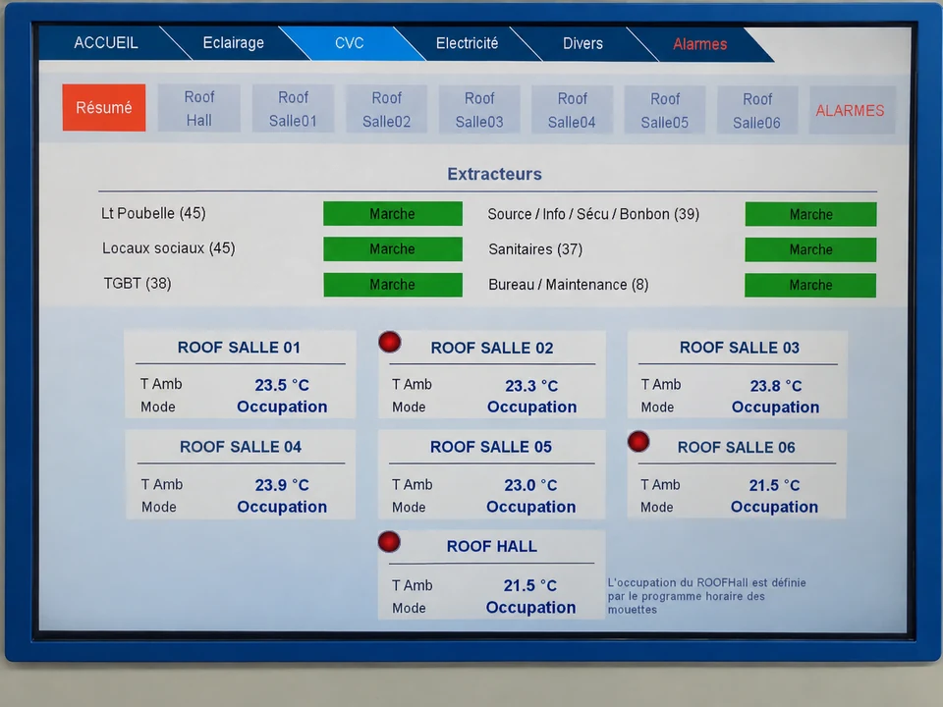Click the red alarm indicator on Roof Salle 02
Viewport: 943px width, 707px height.
390,342
